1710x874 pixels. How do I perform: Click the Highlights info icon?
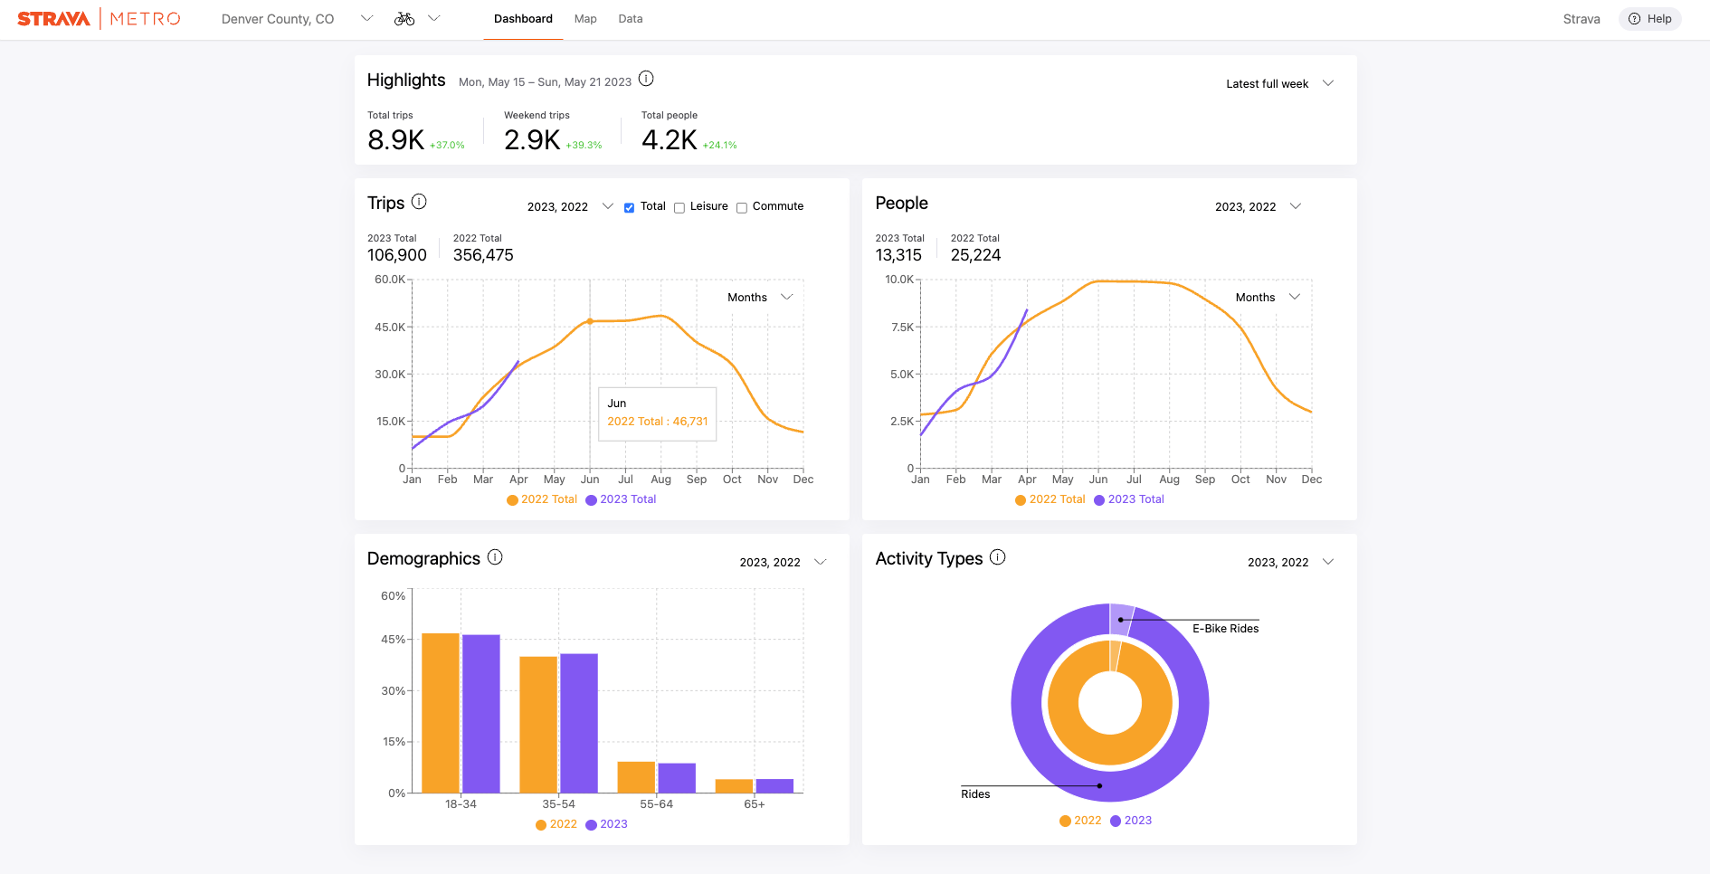(646, 79)
